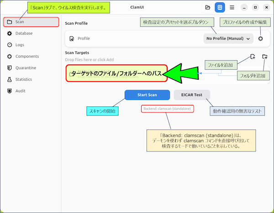The width and height of the screenshot is (274, 213).
Task: Close the ClamUI window
Action: tap(267, 7)
